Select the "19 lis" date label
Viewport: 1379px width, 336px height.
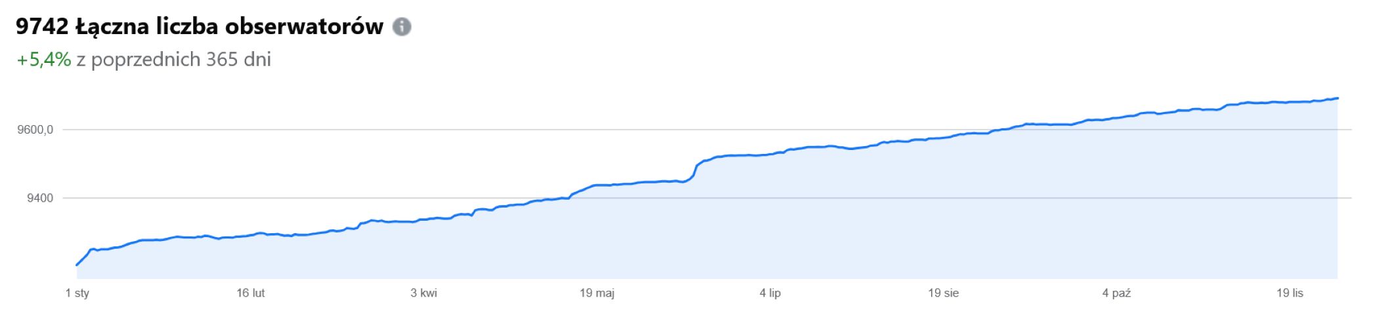coord(1290,293)
